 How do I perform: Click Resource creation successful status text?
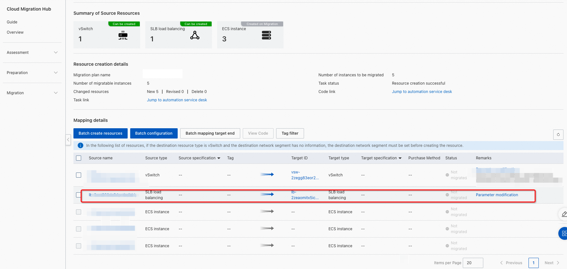(419, 83)
